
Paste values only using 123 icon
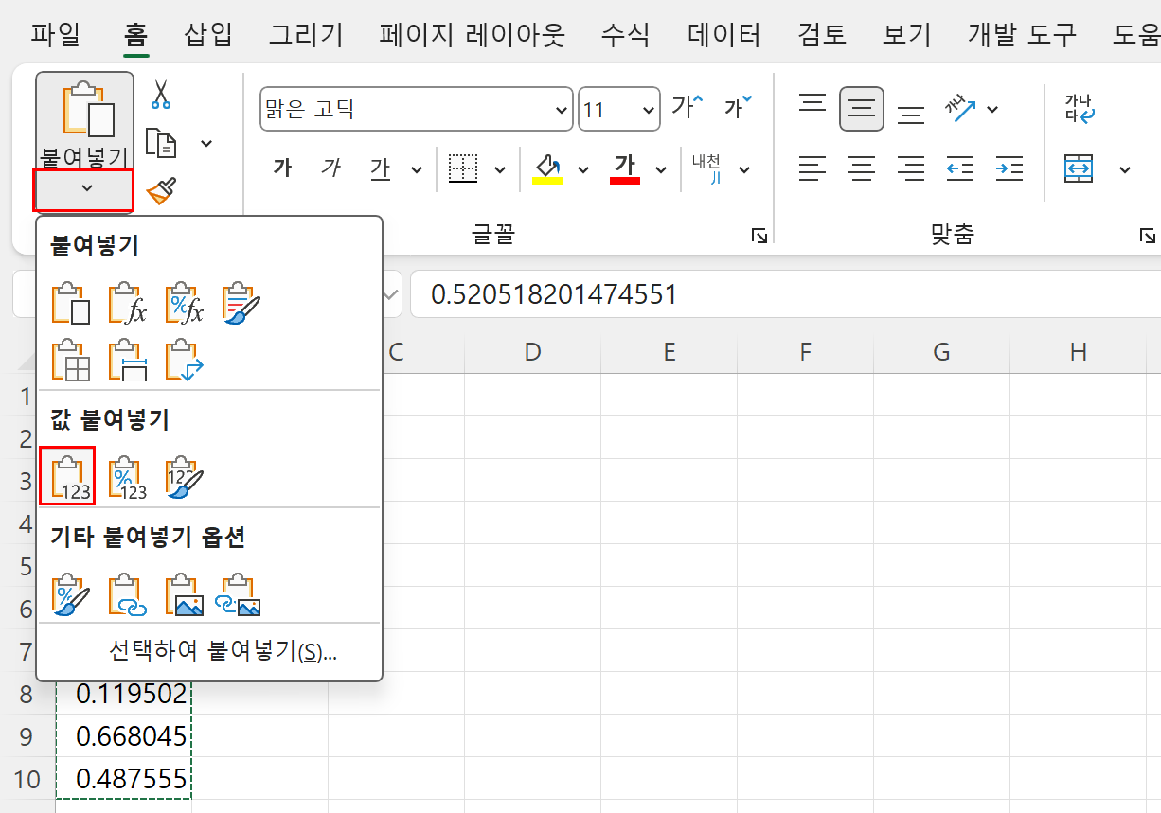click(67, 475)
